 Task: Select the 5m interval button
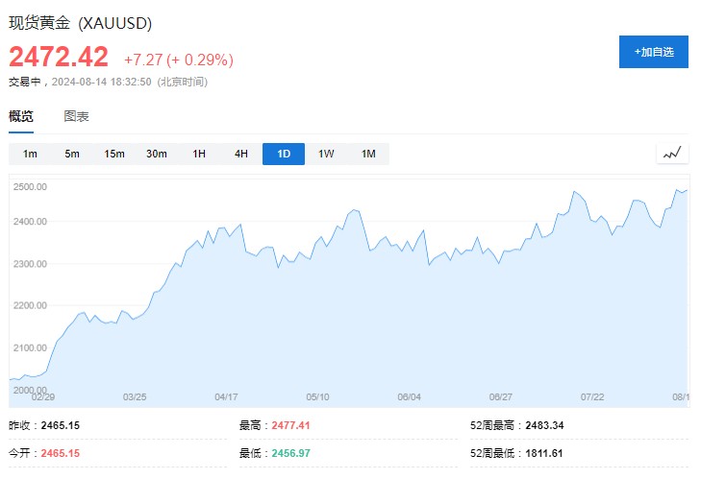coord(72,154)
